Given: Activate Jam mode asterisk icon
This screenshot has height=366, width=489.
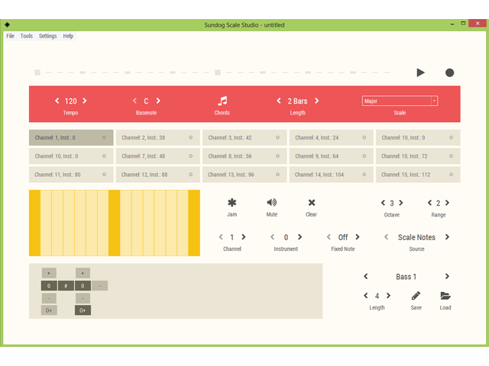Looking at the screenshot, I should (232, 203).
